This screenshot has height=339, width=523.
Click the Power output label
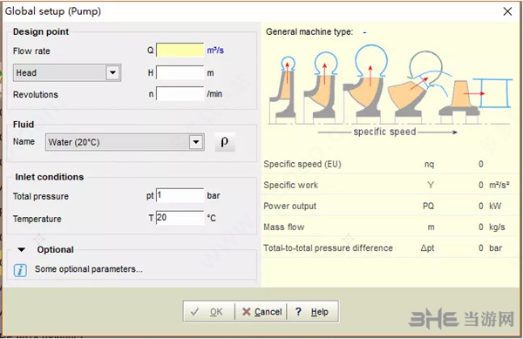coord(289,206)
